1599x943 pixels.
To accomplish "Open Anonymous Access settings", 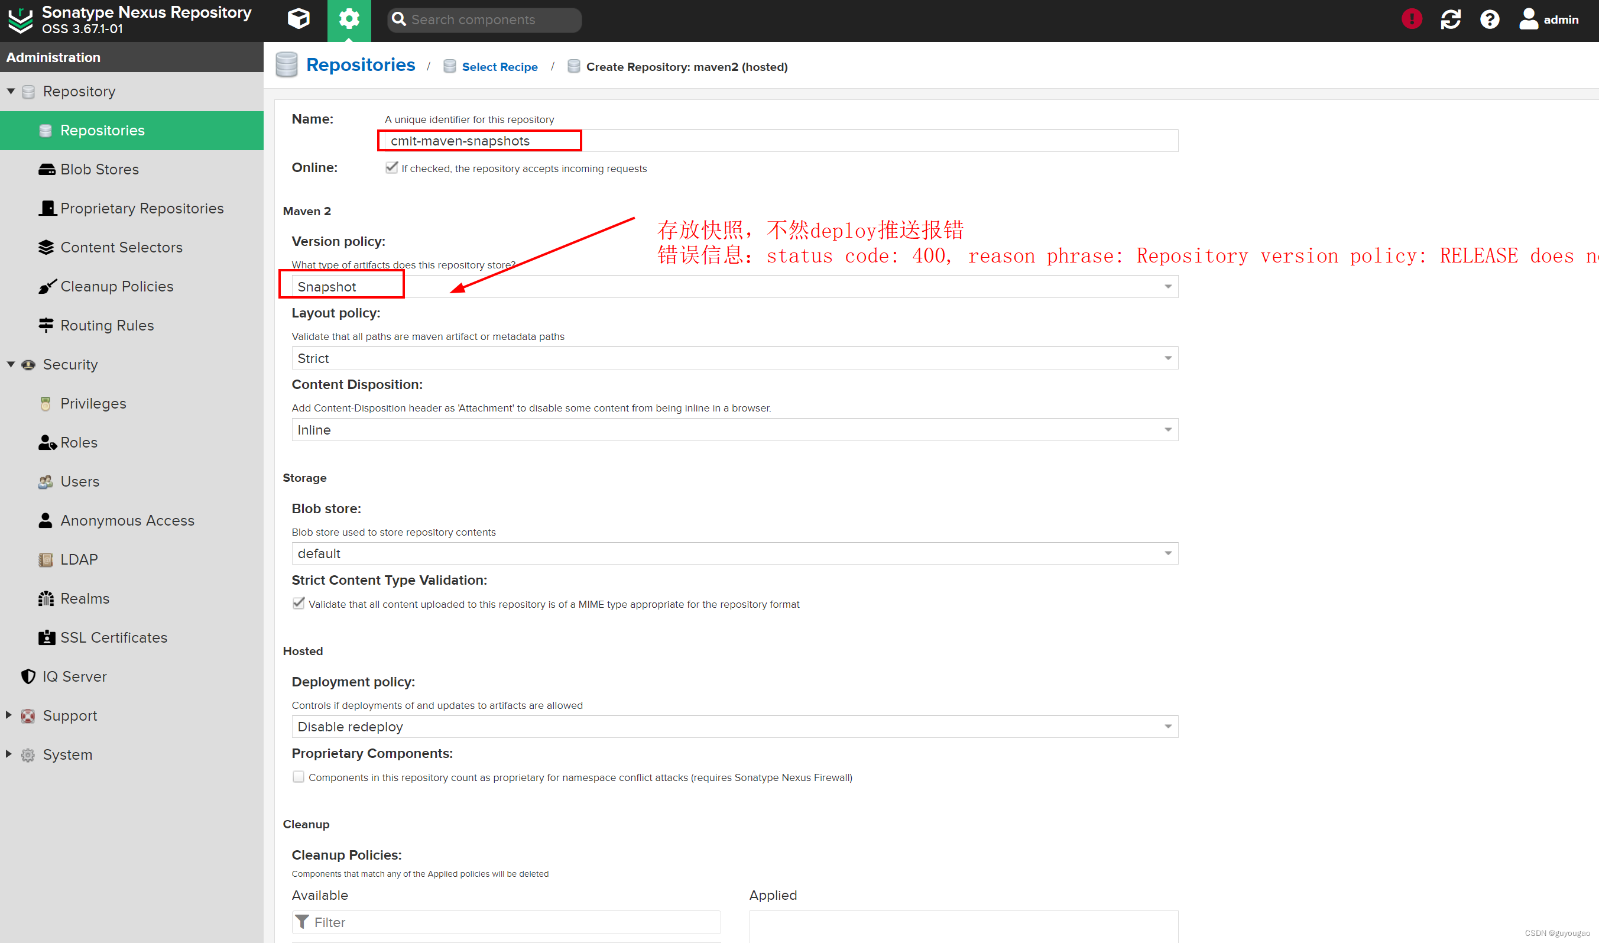I will coord(127,520).
